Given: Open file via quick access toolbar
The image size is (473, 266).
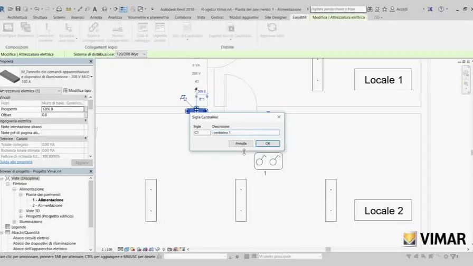Looking at the screenshot, I should [x=10, y=9].
